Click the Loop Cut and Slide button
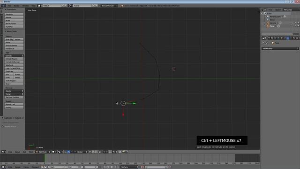 [14, 68]
